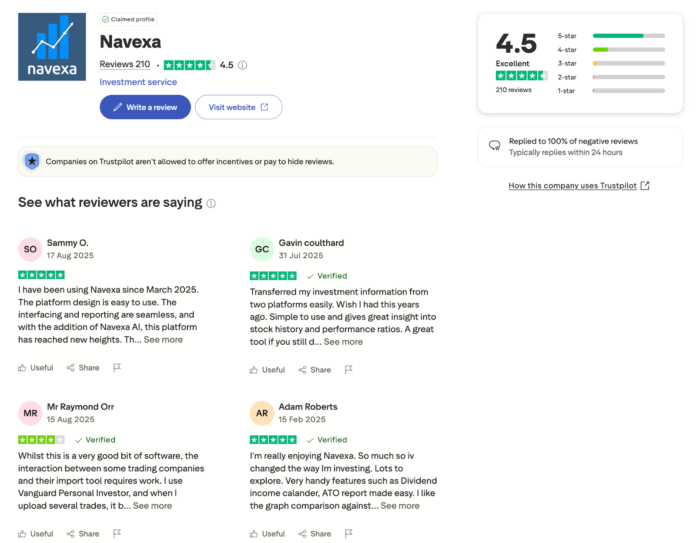Share Gavin coulthard review
This screenshot has height=543, width=696.
point(315,370)
